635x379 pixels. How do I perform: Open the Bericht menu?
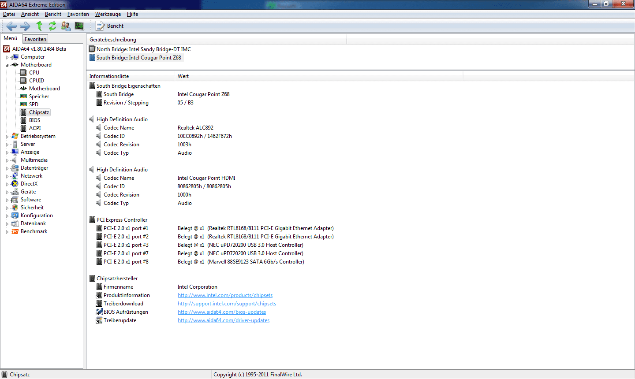pyautogui.click(x=53, y=14)
